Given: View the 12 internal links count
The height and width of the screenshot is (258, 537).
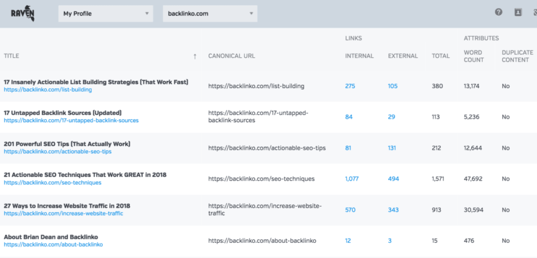Looking at the screenshot, I should (348, 241).
